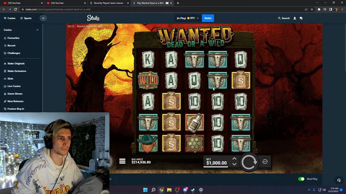Click the WILD symbol on reels
The image size is (346, 194).
click(x=148, y=80)
